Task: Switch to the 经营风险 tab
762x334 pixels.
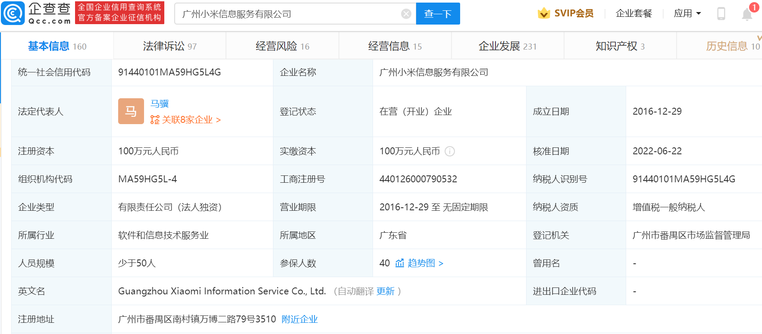Action: click(x=282, y=46)
